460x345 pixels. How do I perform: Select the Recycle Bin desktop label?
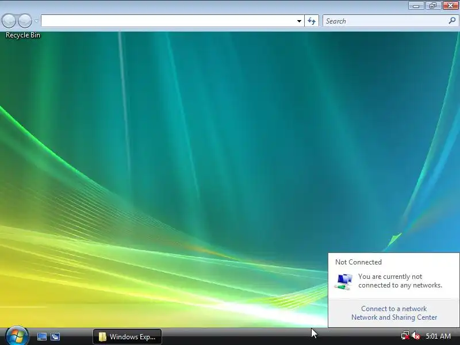coord(23,35)
